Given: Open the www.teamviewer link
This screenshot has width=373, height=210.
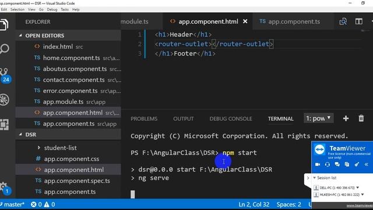Looking at the screenshot, I should pyautogui.click(x=360, y=205).
